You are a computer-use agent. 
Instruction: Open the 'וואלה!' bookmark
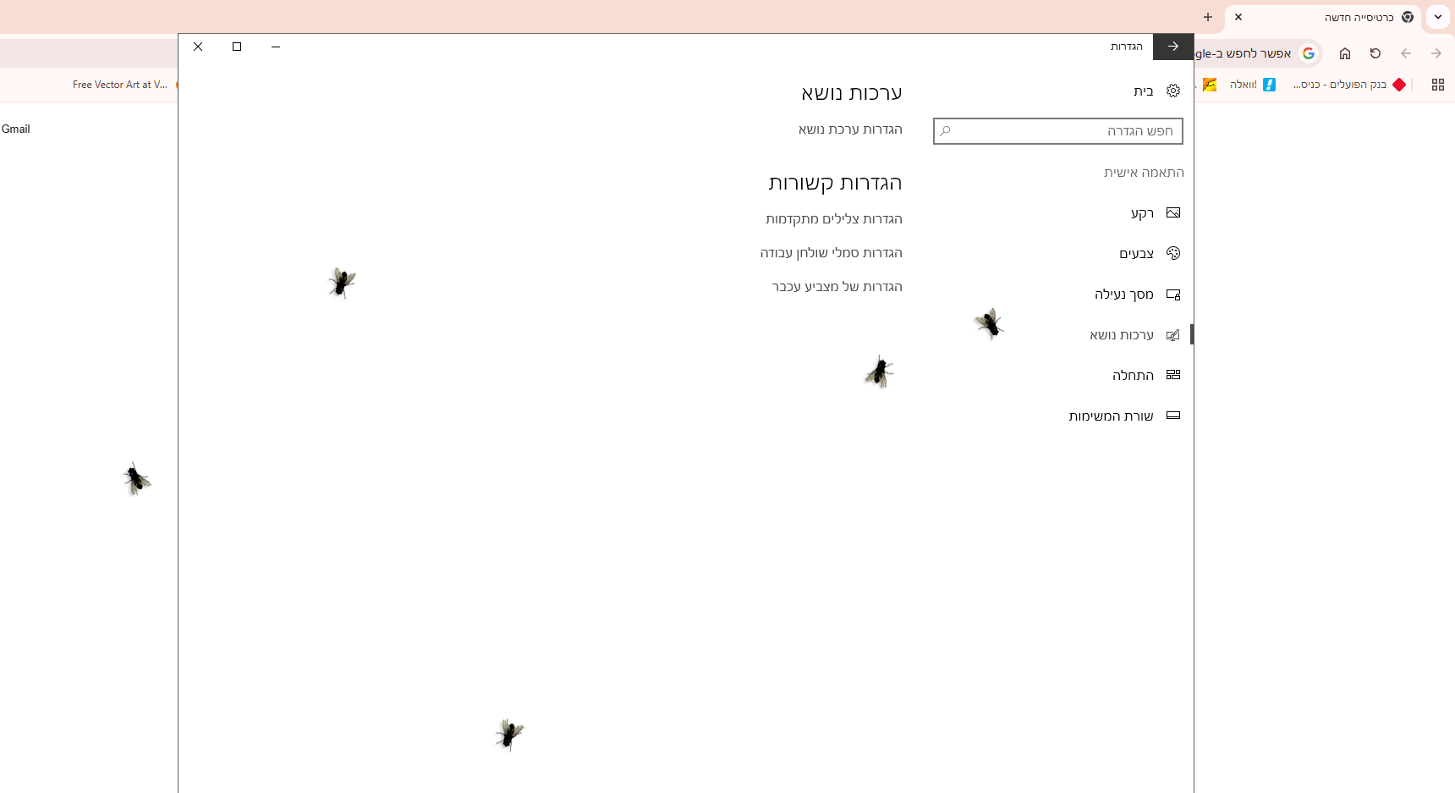(x=1252, y=85)
